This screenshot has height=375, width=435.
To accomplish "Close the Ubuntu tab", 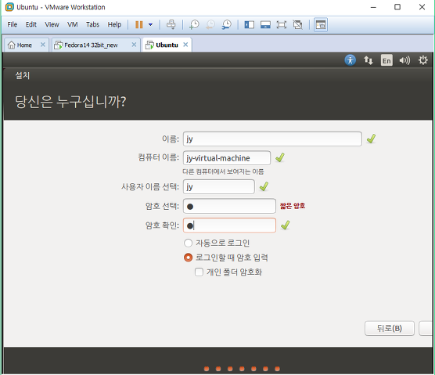I will coord(185,45).
